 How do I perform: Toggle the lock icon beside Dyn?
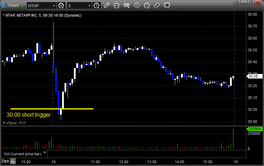point(13,161)
